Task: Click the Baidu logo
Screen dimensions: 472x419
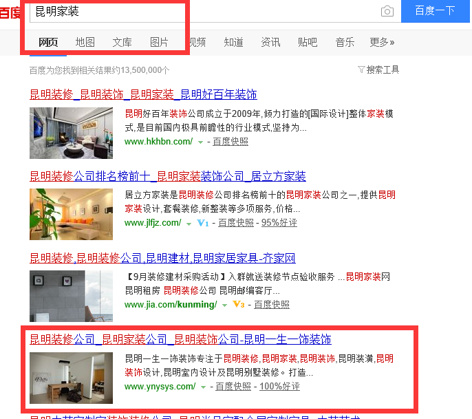Action: tap(10, 12)
